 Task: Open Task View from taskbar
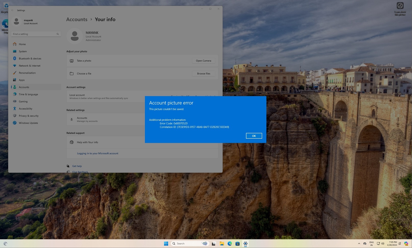[214, 244]
